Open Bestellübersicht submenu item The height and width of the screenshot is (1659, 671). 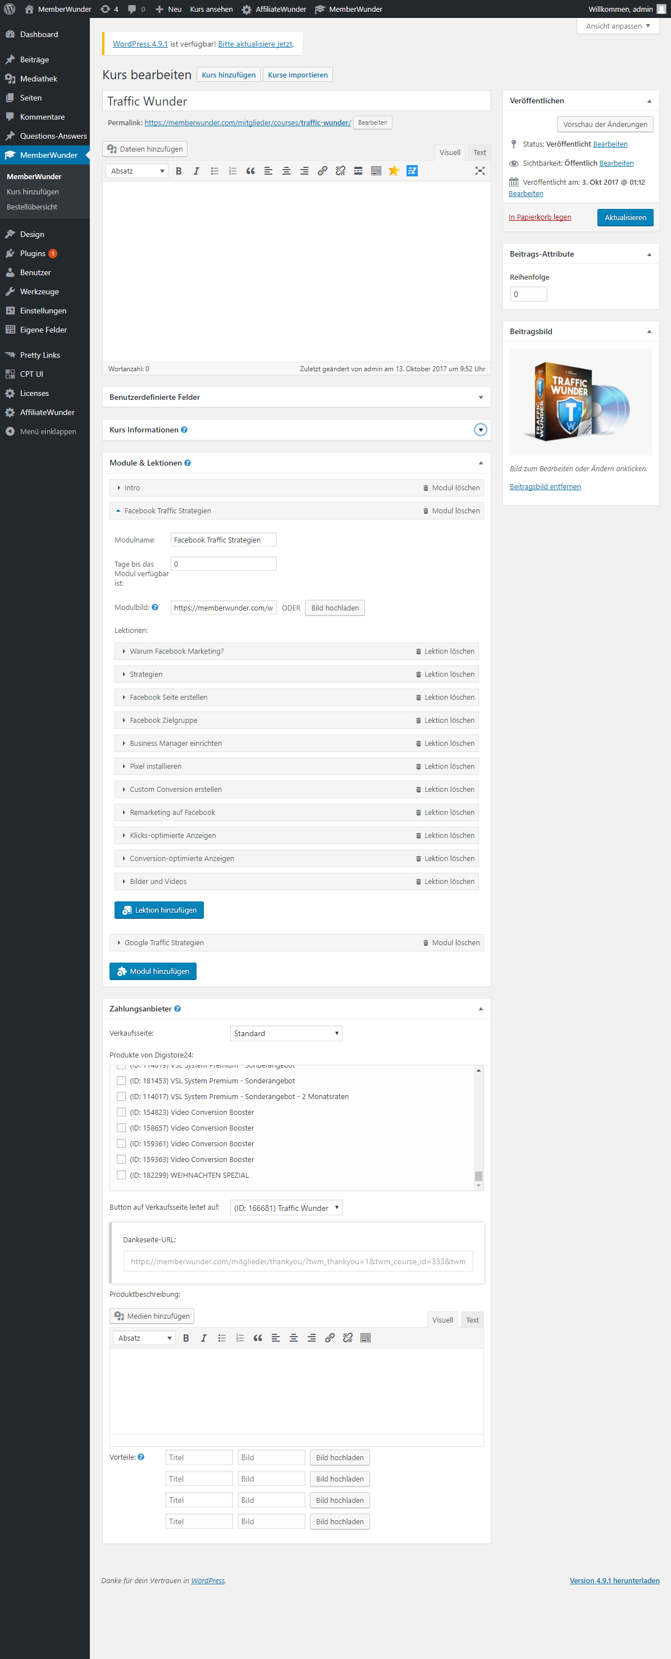pos(32,207)
